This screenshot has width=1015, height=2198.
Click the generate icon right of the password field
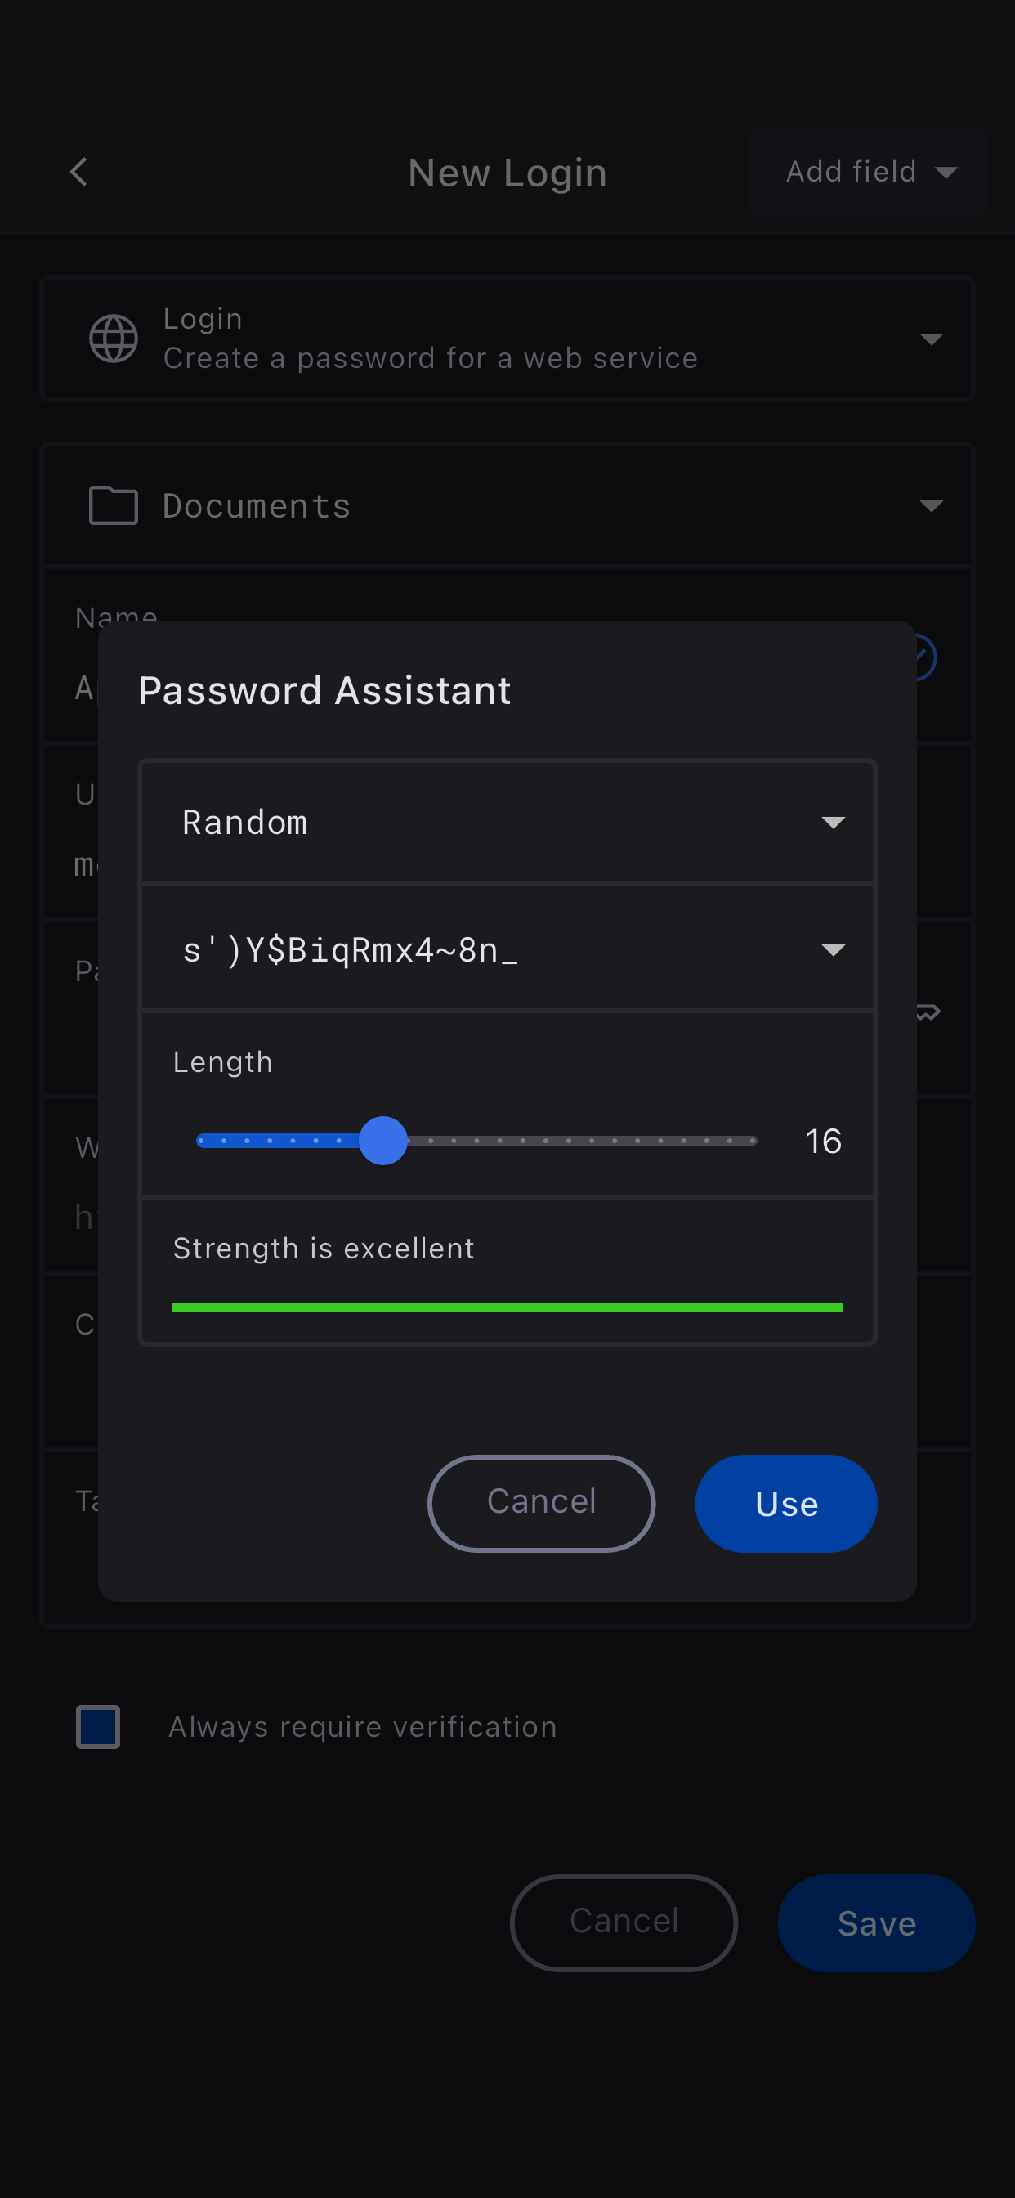point(928,1012)
